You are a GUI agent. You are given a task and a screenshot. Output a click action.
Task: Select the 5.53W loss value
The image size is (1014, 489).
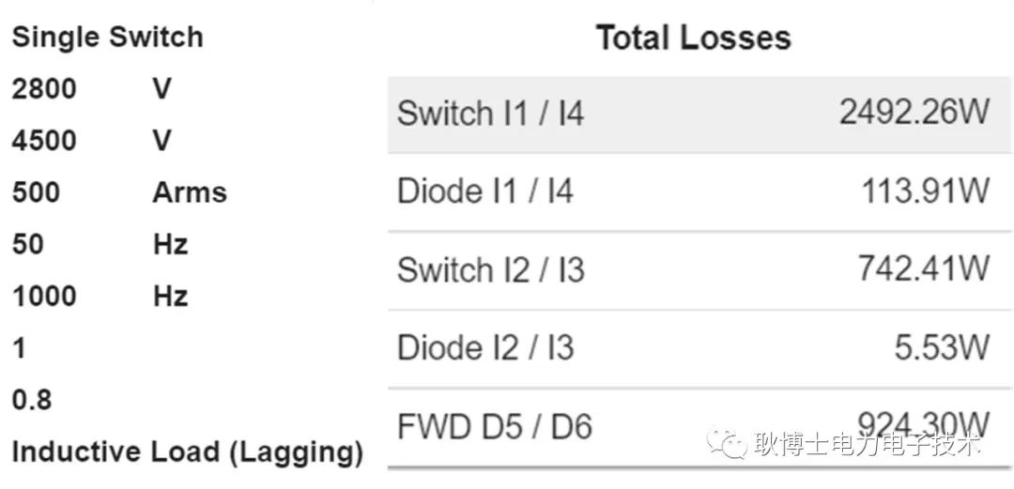941,348
